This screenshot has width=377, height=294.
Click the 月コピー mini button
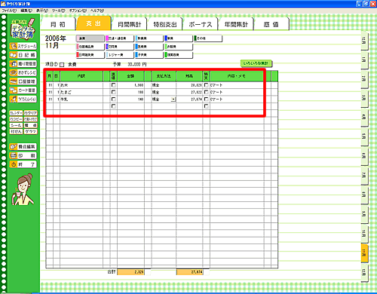16,119
